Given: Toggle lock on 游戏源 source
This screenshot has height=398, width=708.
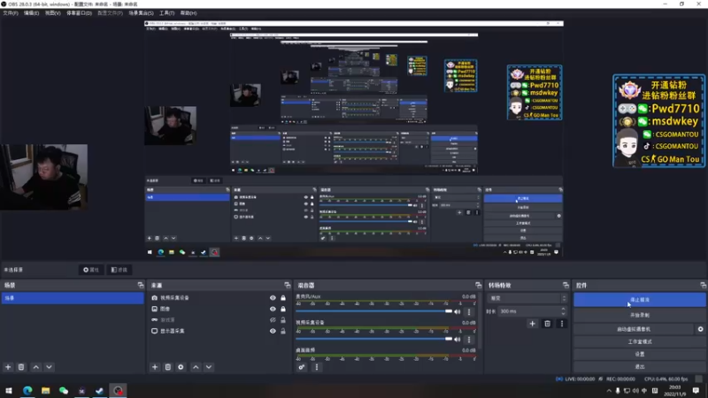Looking at the screenshot, I should pos(283,320).
